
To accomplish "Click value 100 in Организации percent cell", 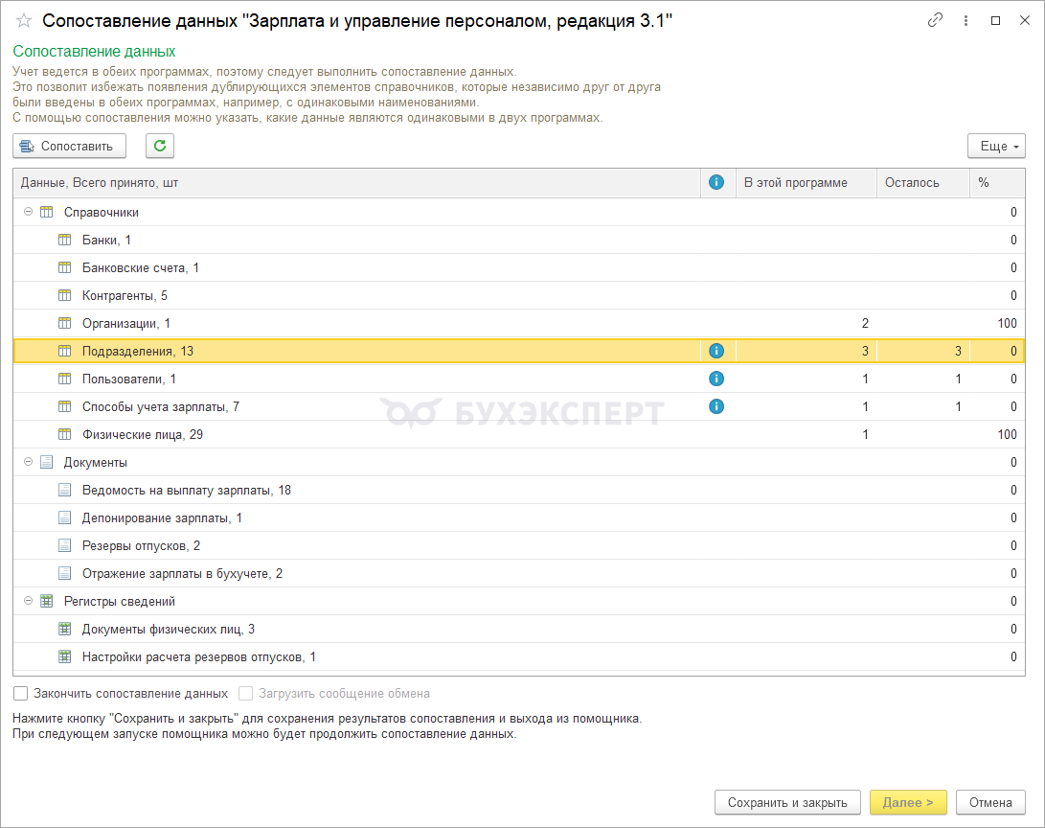I will point(1007,323).
